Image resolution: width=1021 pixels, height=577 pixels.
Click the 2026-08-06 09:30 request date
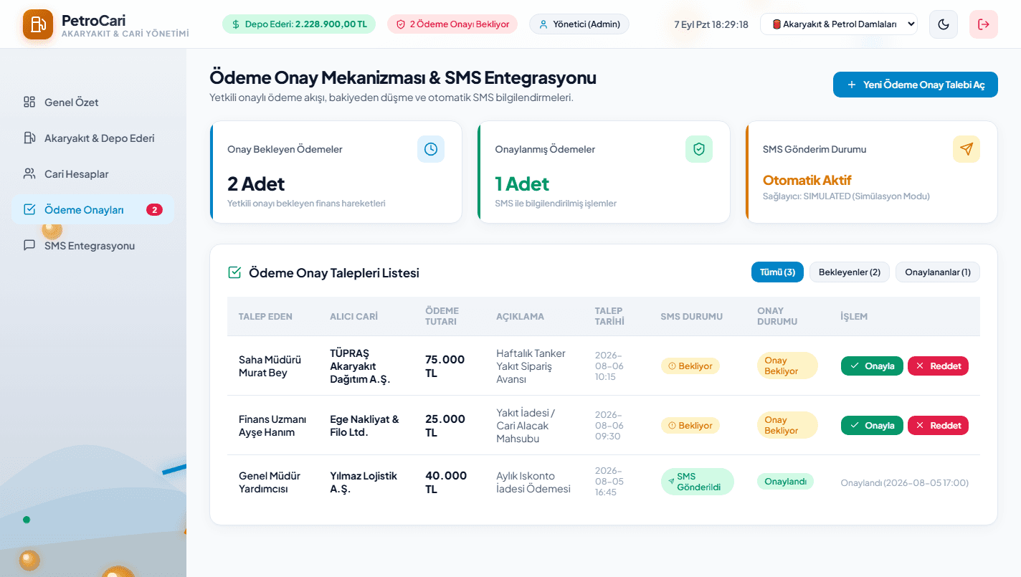coord(609,426)
